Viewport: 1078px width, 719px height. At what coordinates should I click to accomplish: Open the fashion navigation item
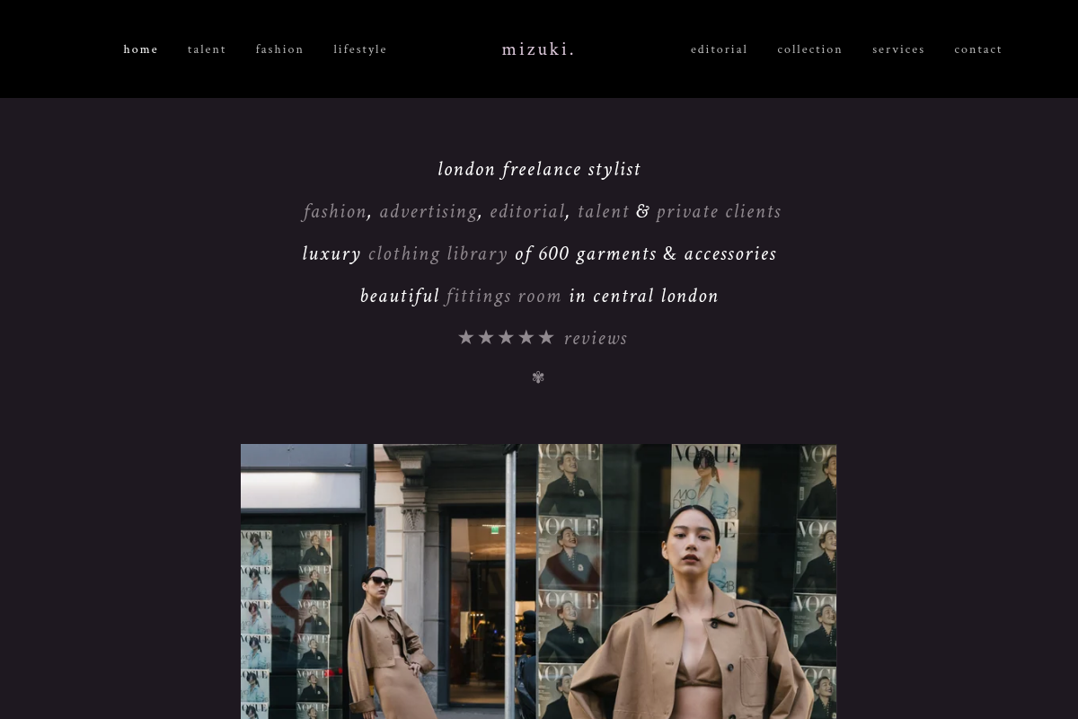click(279, 49)
